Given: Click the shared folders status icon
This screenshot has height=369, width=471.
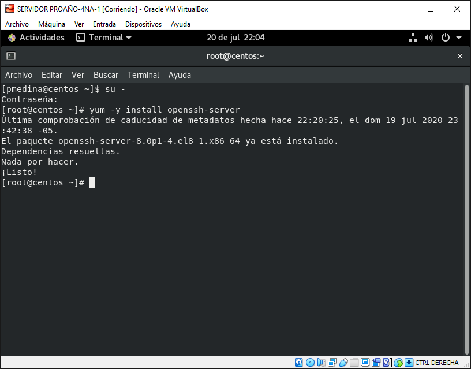Looking at the screenshot, I should (x=354, y=363).
